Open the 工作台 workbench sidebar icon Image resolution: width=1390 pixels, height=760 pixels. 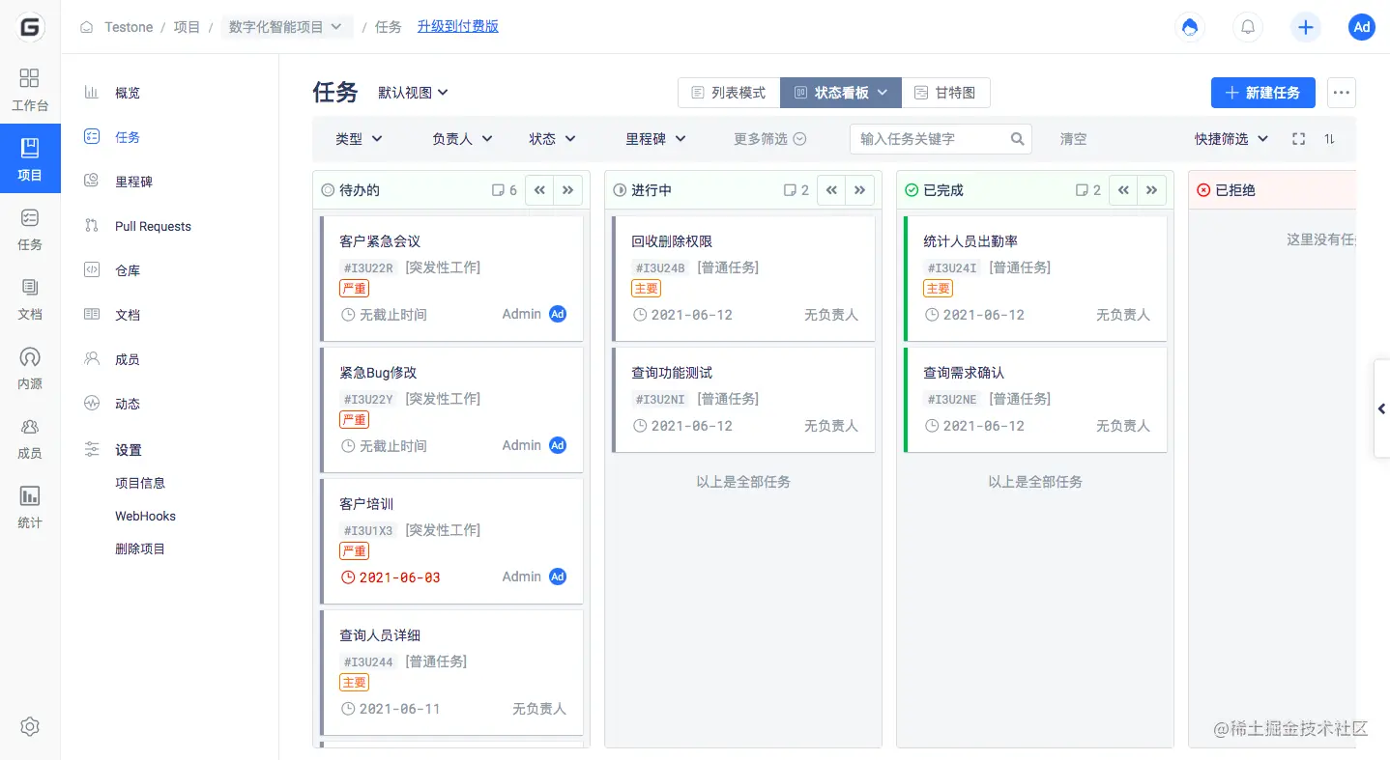[30, 89]
